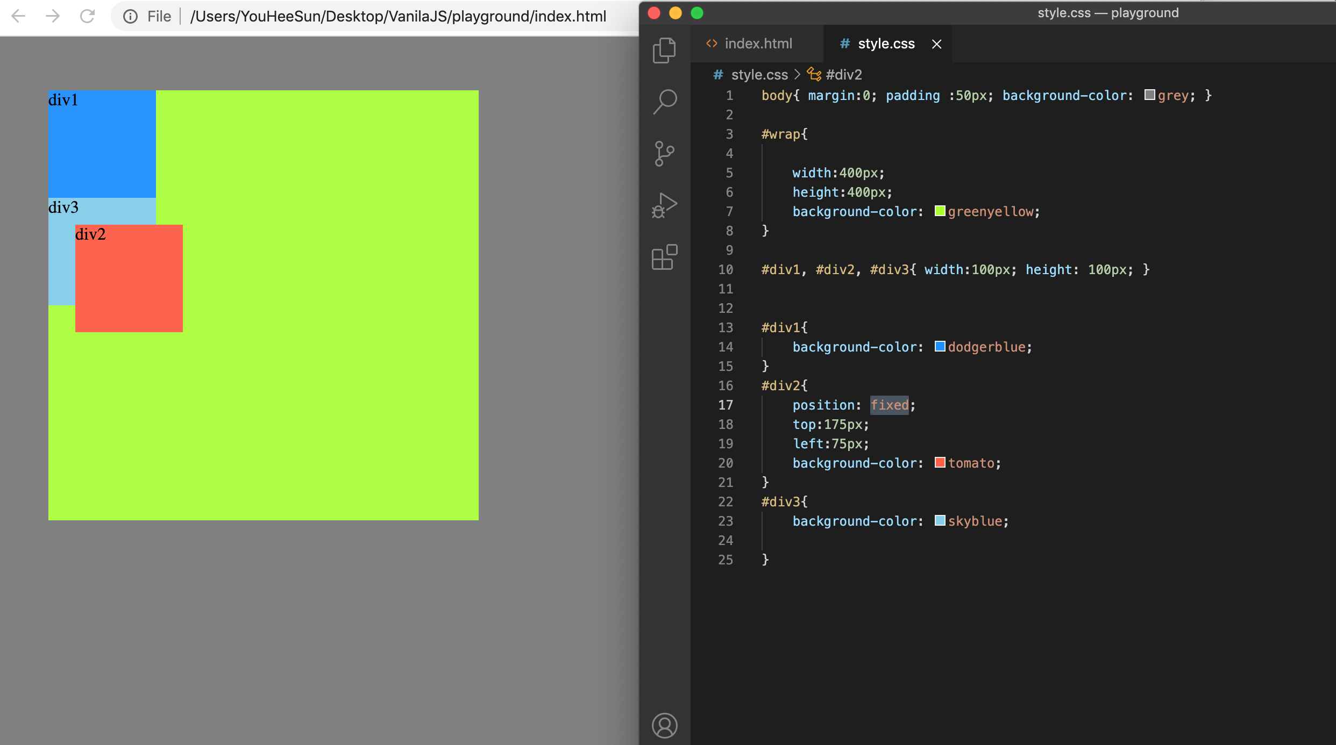Click the greenyellow color swatch
The width and height of the screenshot is (1336, 745).
940,211
